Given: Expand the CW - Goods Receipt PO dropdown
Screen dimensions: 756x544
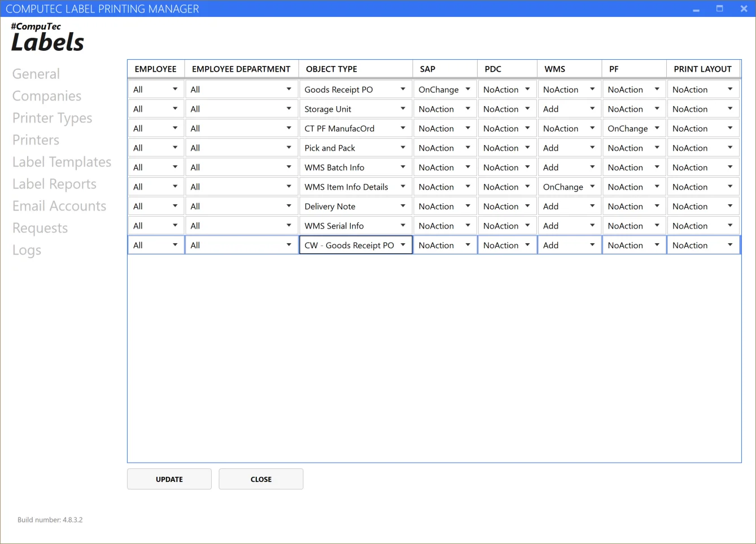Looking at the screenshot, I should pos(356,245).
